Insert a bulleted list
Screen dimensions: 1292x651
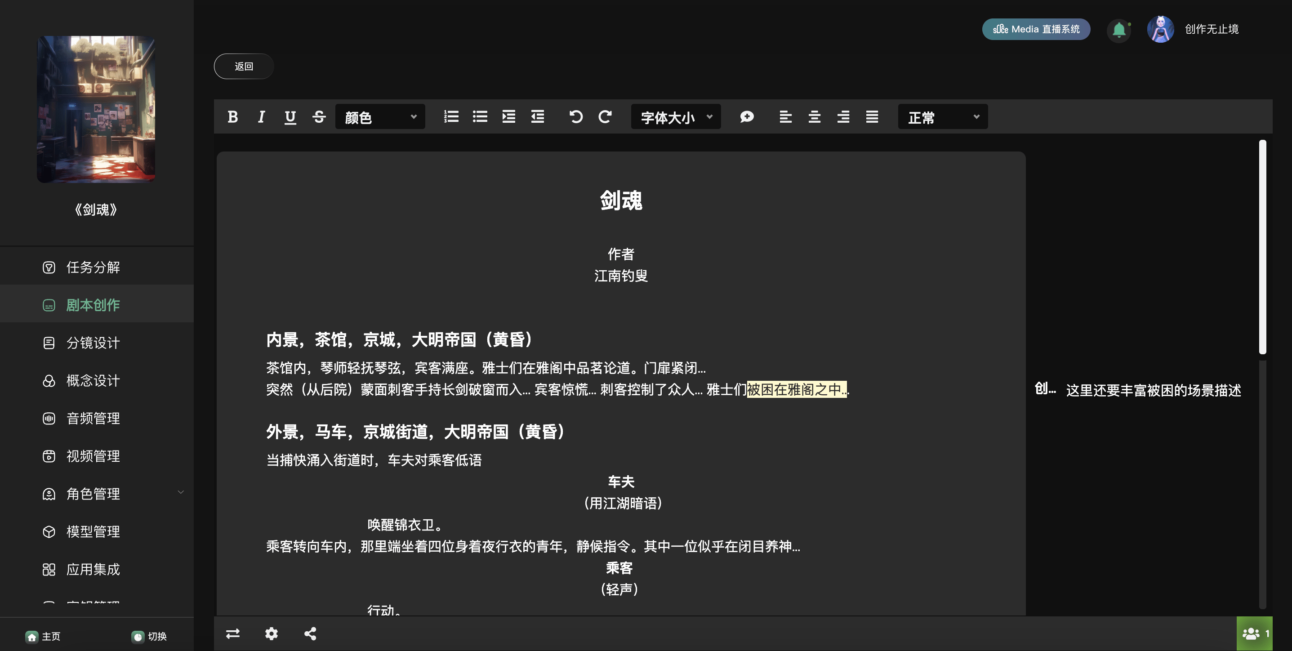point(480,117)
